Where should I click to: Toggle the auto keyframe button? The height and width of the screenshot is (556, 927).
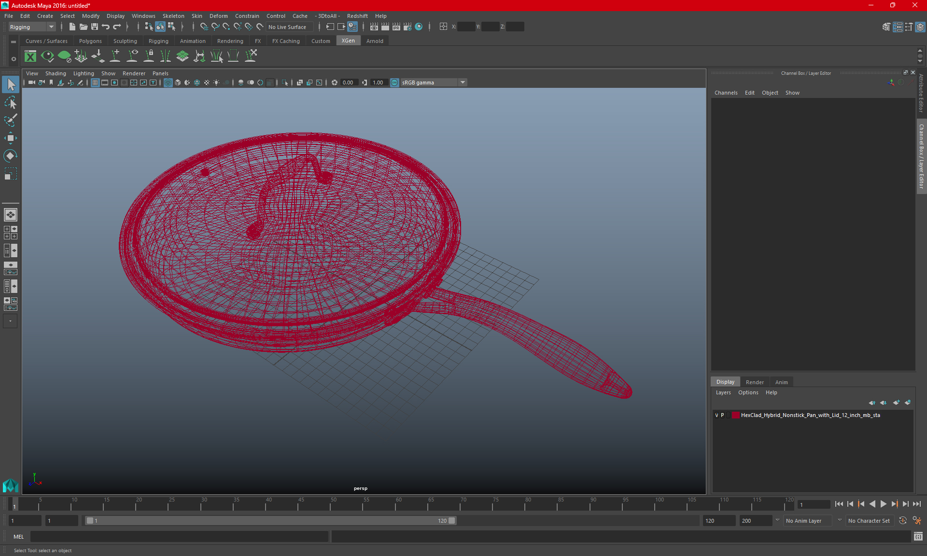(x=903, y=521)
